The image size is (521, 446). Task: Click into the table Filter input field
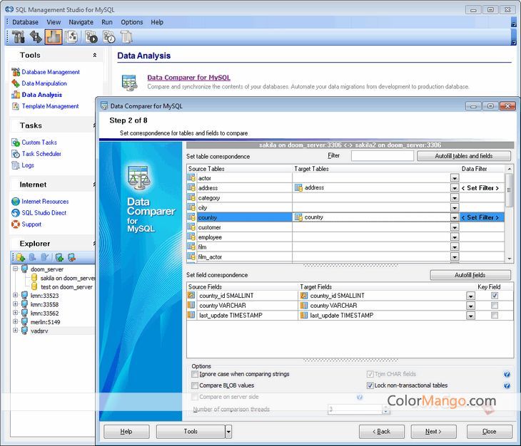[383, 155]
